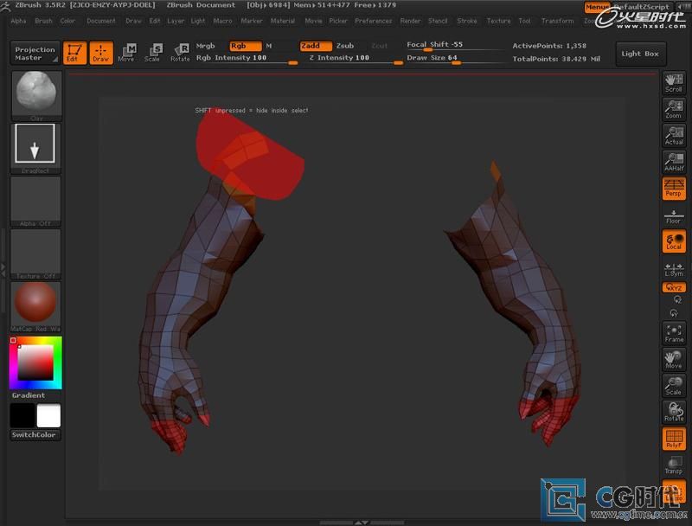The width and height of the screenshot is (692, 526).
Task: Open the Alpha menu
Action: 18,21
